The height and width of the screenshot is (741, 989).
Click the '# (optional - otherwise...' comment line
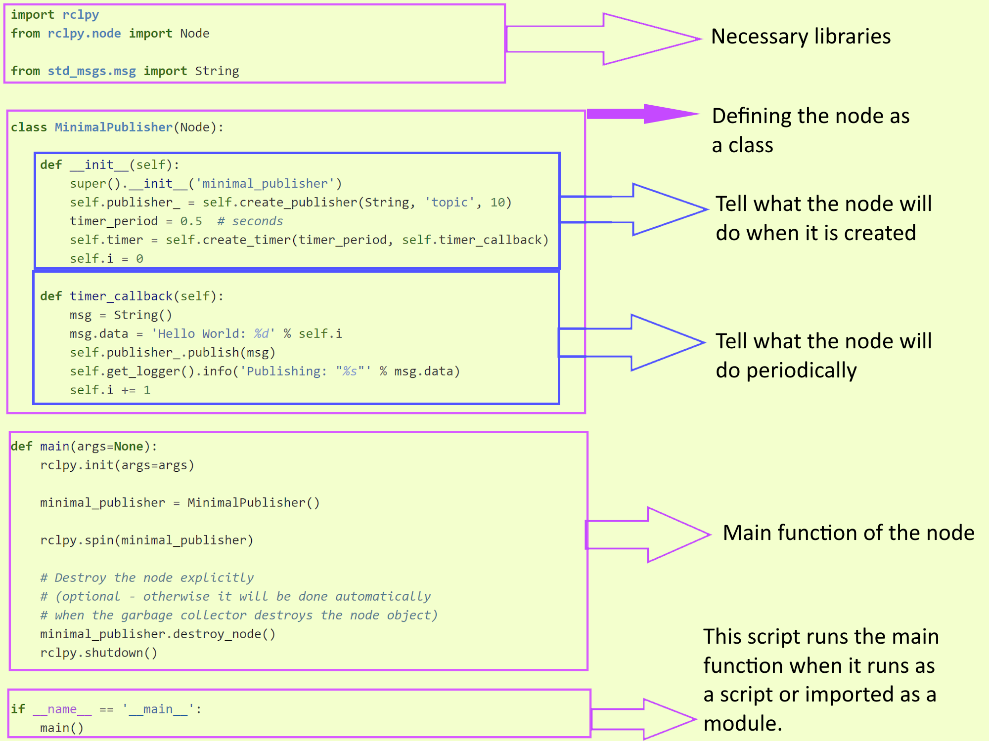[x=235, y=597]
